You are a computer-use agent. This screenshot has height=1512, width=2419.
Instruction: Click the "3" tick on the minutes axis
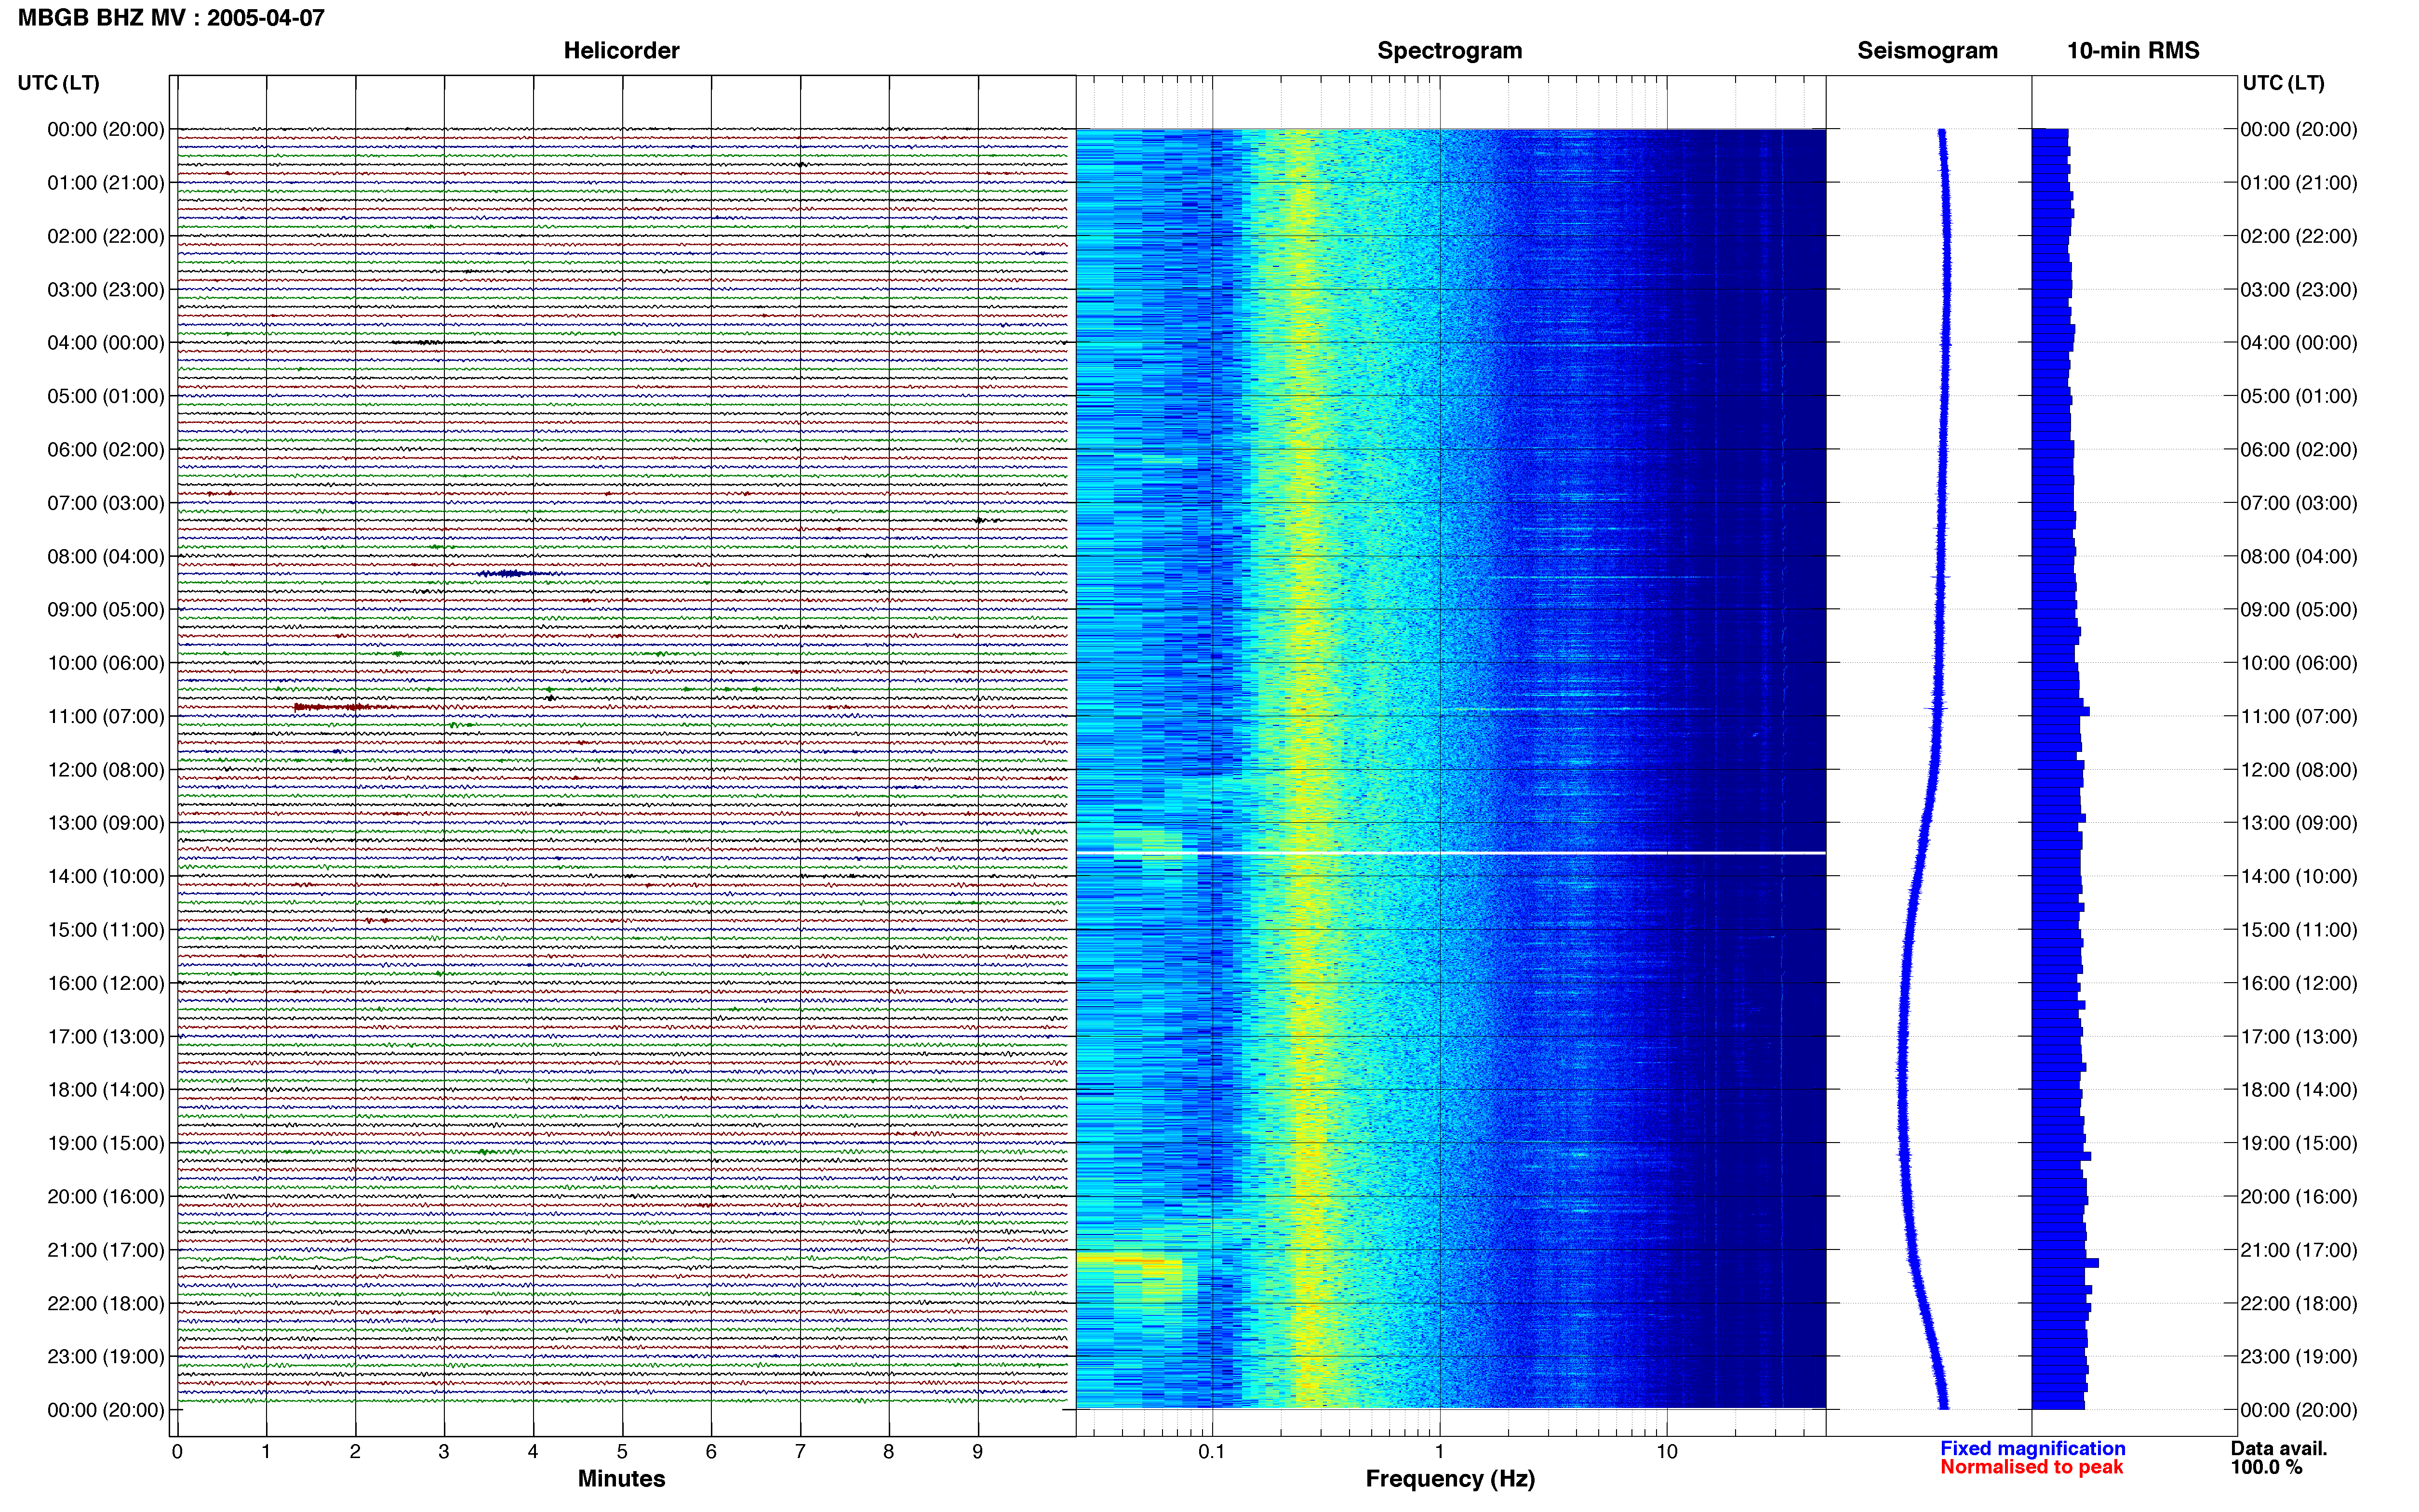(x=444, y=1451)
